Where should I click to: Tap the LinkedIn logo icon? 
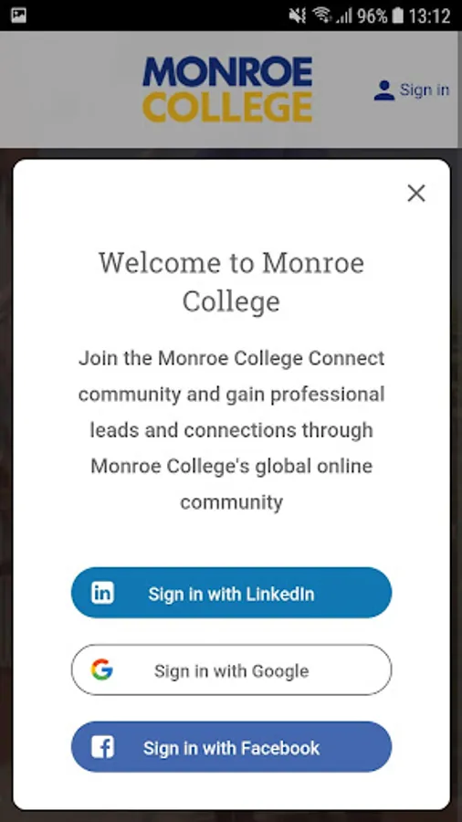[x=102, y=593]
